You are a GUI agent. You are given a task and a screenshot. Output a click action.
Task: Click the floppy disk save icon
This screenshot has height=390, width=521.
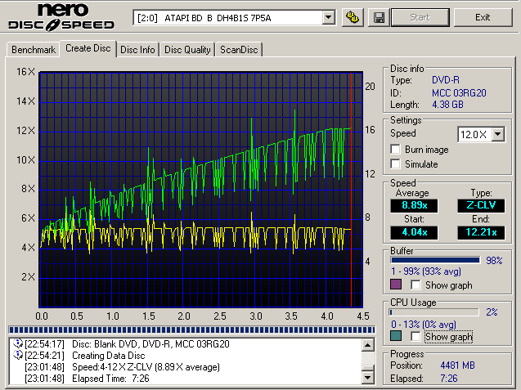(379, 17)
